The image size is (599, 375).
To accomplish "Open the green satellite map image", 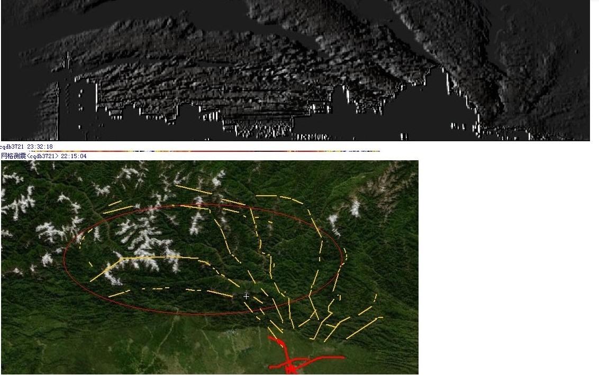I will pos(210,267).
